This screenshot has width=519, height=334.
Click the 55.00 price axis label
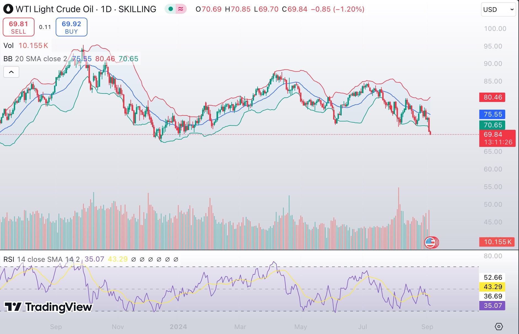[493, 187]
